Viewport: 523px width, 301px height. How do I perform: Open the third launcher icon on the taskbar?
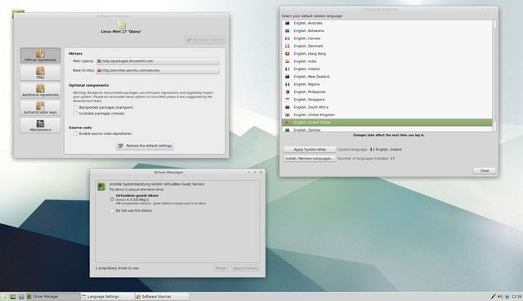click(21, 297)
